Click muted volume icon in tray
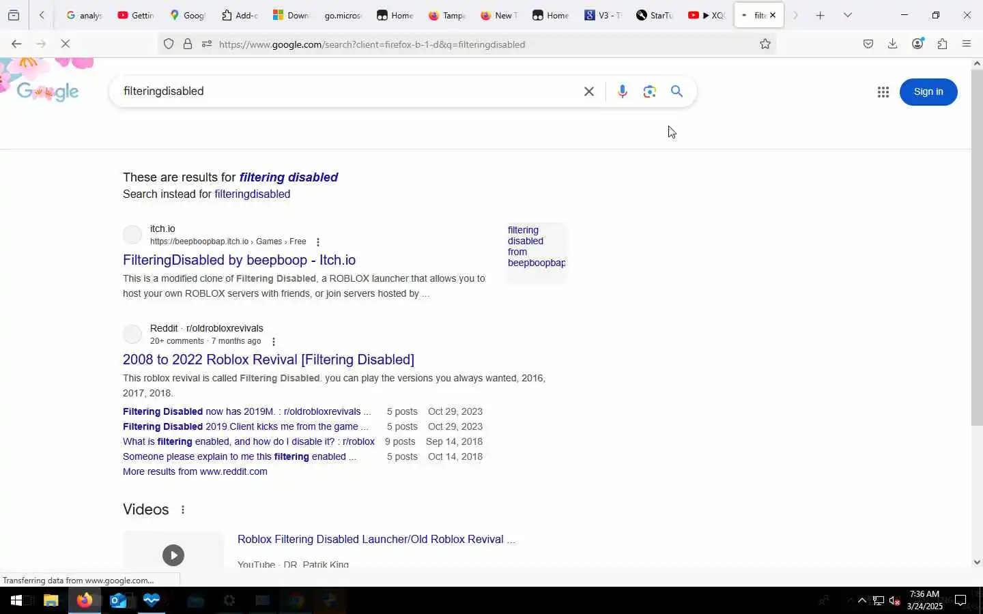 895,601
